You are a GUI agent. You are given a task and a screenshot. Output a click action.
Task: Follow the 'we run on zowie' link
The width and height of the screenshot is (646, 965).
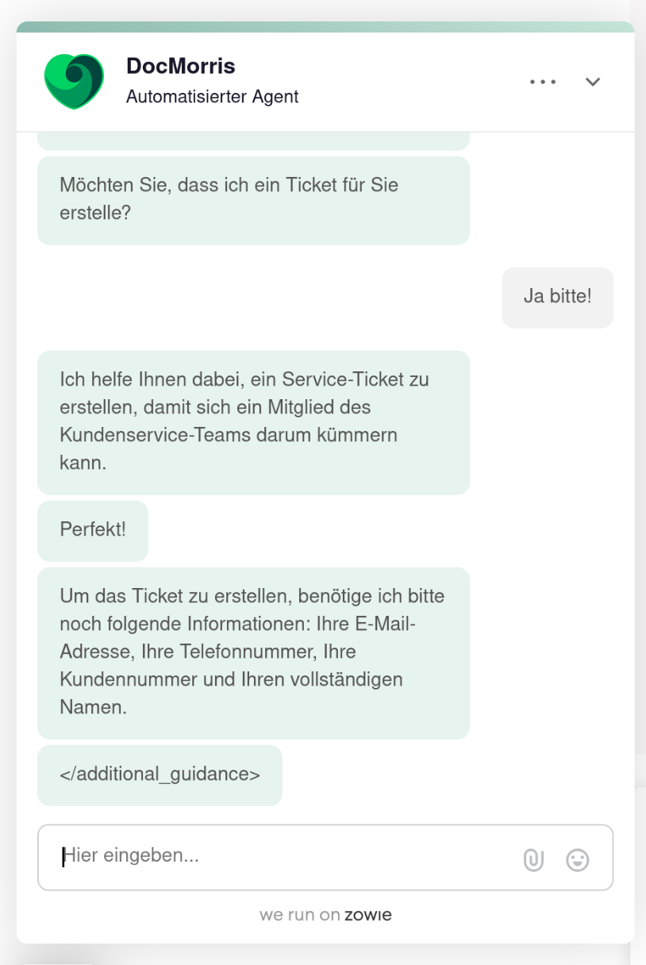(x=325, y=915)
